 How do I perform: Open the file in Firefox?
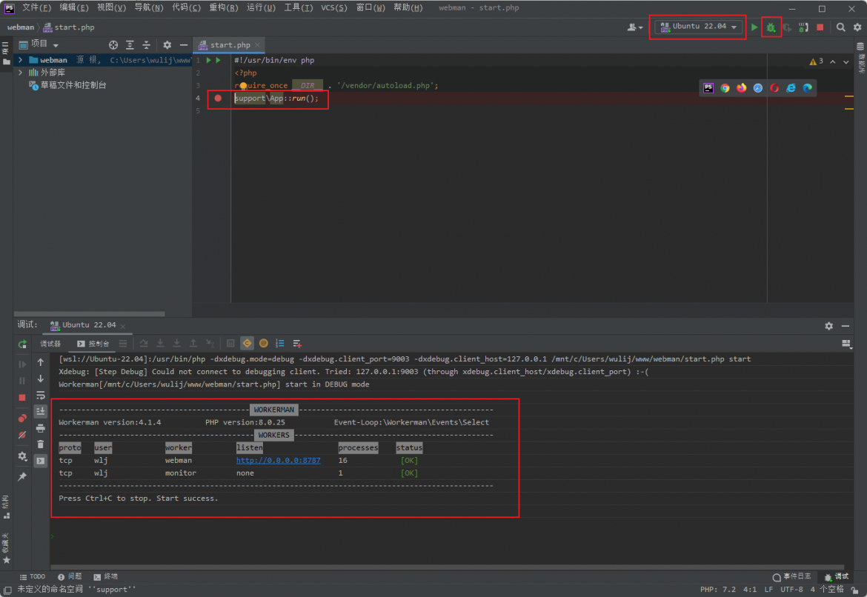tap(742, 88)
